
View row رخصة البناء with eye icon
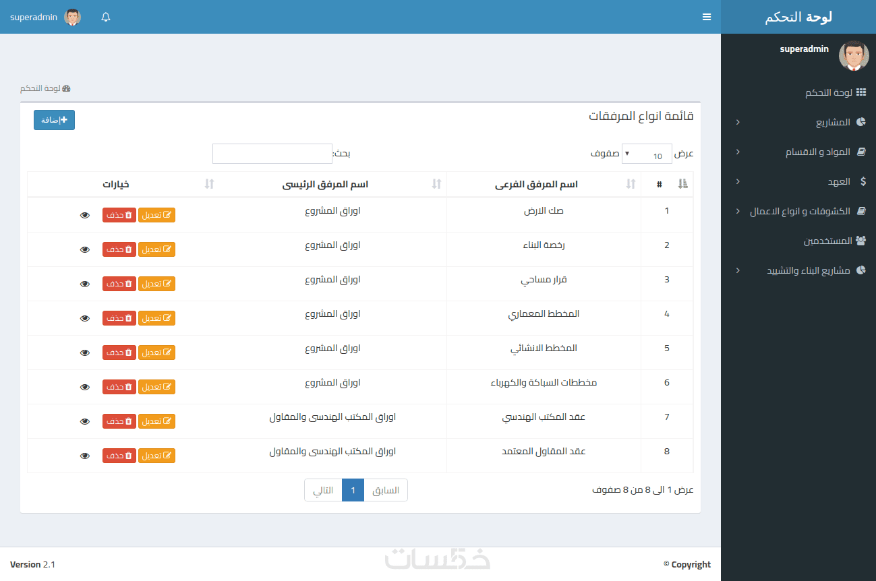[x=84, y=249]
